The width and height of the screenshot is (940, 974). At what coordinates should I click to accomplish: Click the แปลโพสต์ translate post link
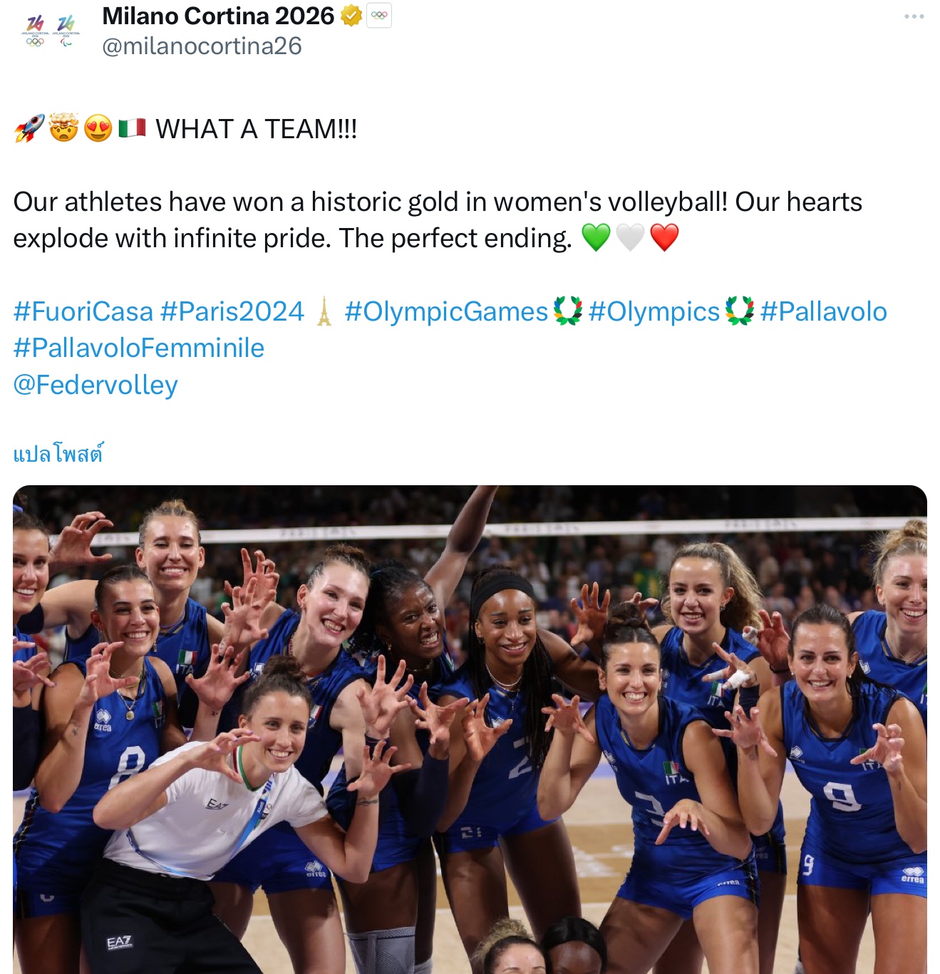pos(58,454)
